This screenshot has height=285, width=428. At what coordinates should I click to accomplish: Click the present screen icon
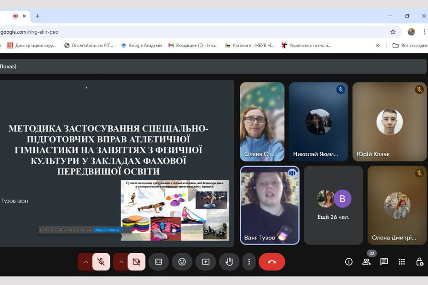pyautogui.click(x=205, y=262)
